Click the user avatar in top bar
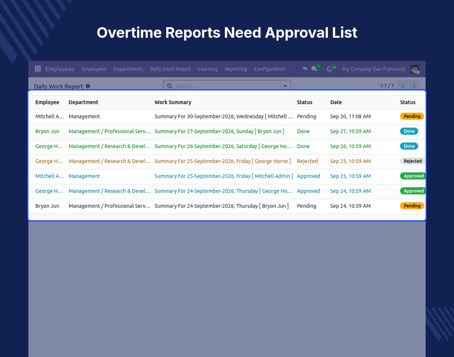The image size is (454, 357). point(415,69)
